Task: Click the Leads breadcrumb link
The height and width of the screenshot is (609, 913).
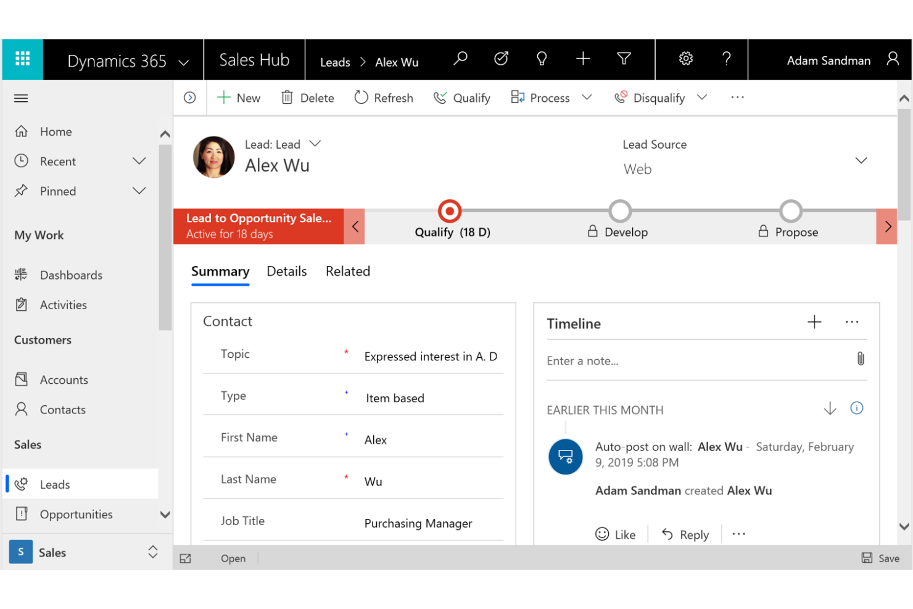Action: click(x=335, y=62)
